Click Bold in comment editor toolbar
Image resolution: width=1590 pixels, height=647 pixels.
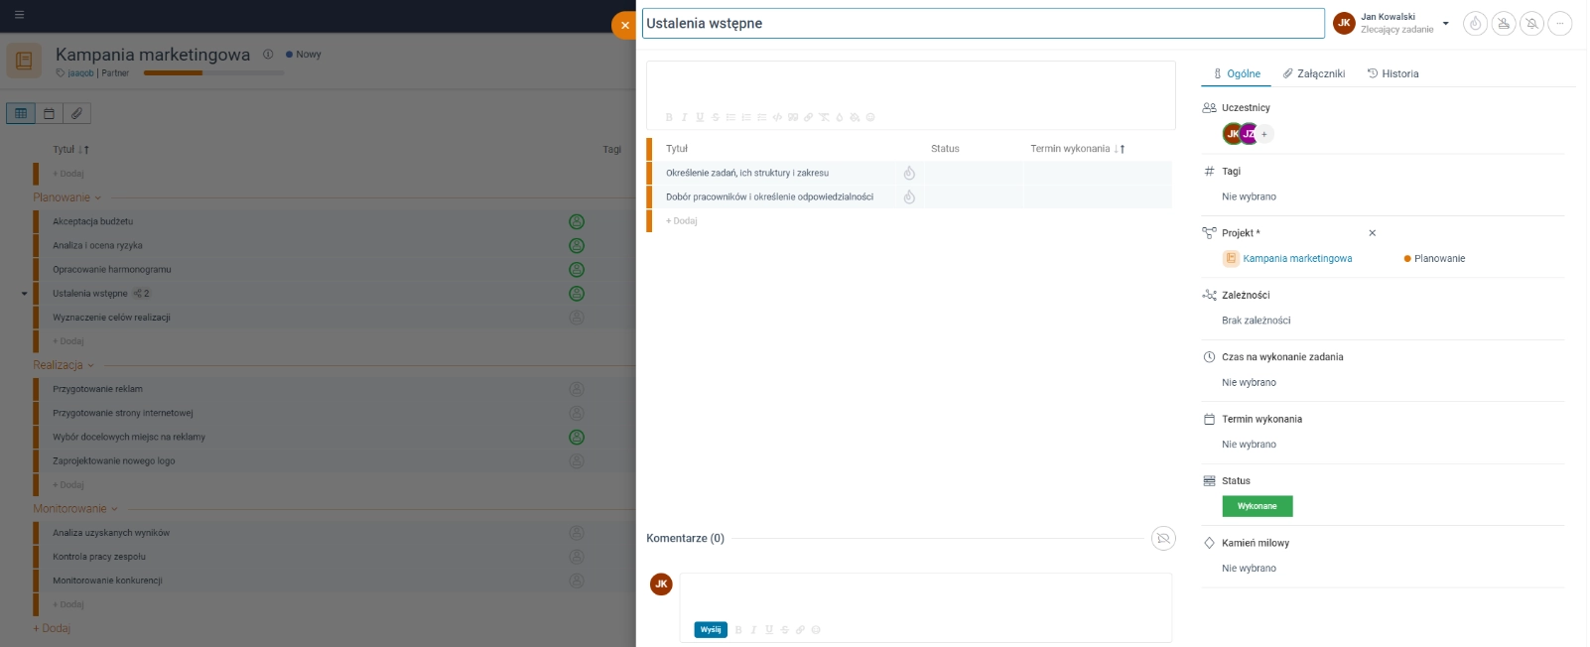point(738,629)
